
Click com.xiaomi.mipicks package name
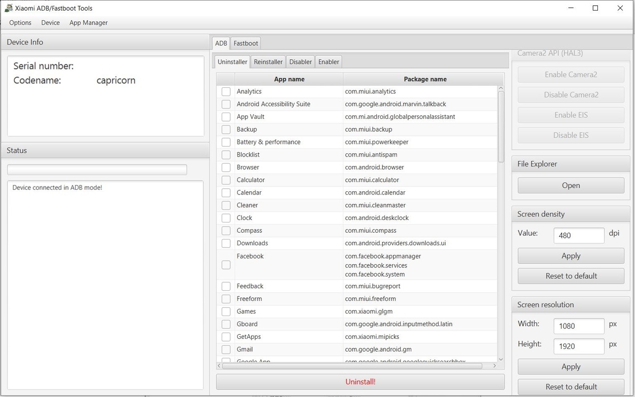(371, 337)
